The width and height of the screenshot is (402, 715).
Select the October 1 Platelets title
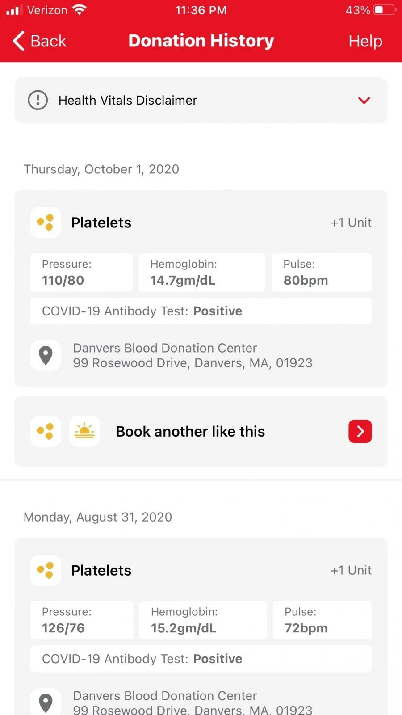[101, 223]
